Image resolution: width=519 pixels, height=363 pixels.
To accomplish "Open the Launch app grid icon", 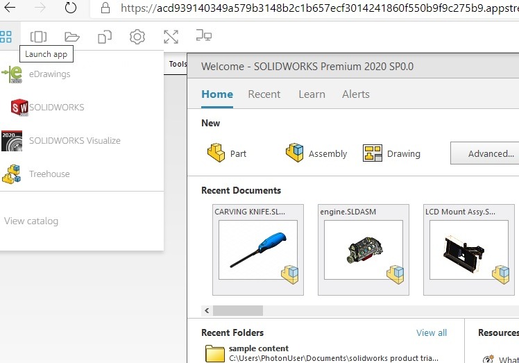I will pos(6,37).
